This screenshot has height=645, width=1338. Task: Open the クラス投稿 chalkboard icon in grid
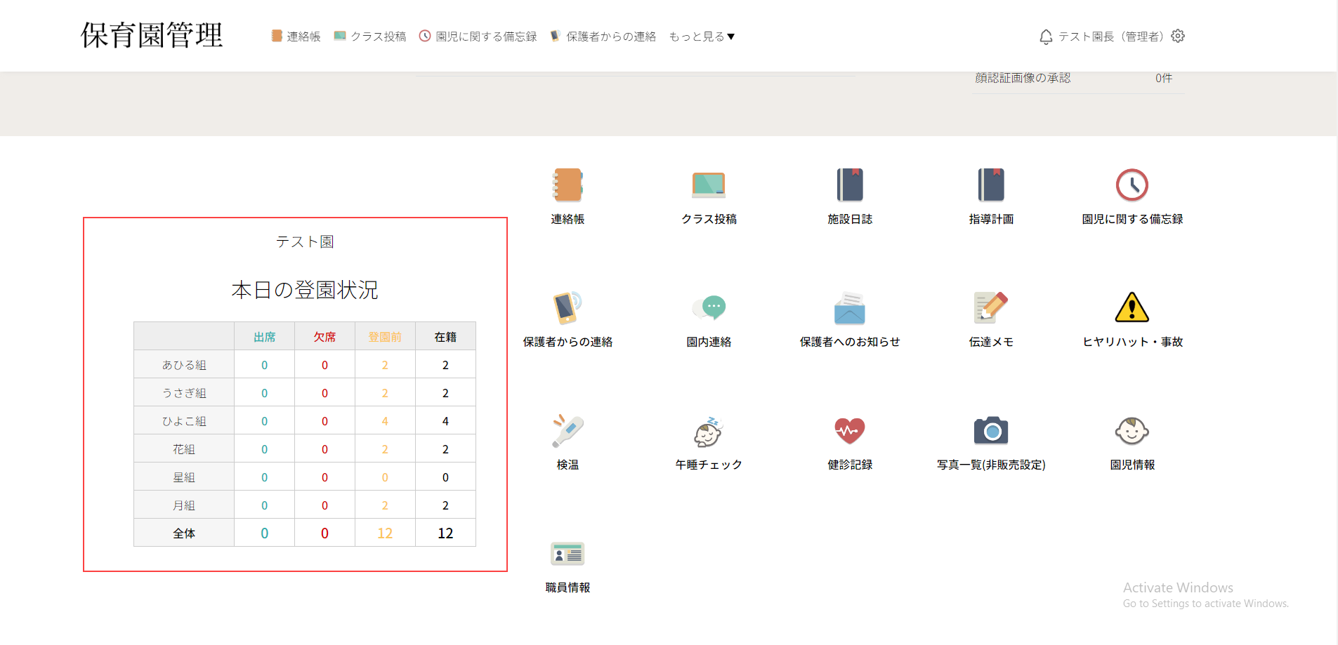pyautogui.click(x=709, y=186)
